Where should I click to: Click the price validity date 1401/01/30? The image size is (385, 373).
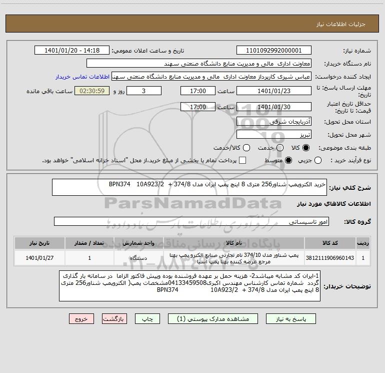[274, 107]
